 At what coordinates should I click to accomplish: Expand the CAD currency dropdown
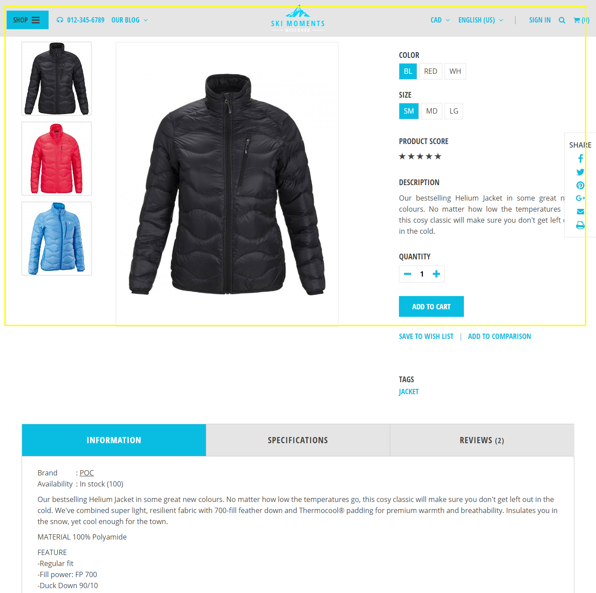440,20
